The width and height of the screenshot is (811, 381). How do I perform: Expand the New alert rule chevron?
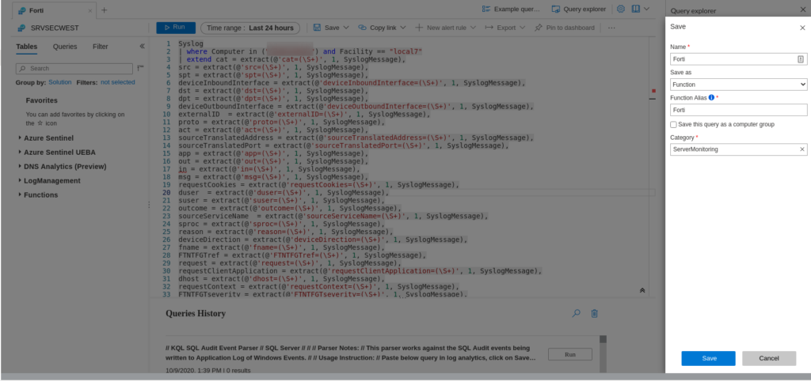pyautogui.click(x=473, y=28)
